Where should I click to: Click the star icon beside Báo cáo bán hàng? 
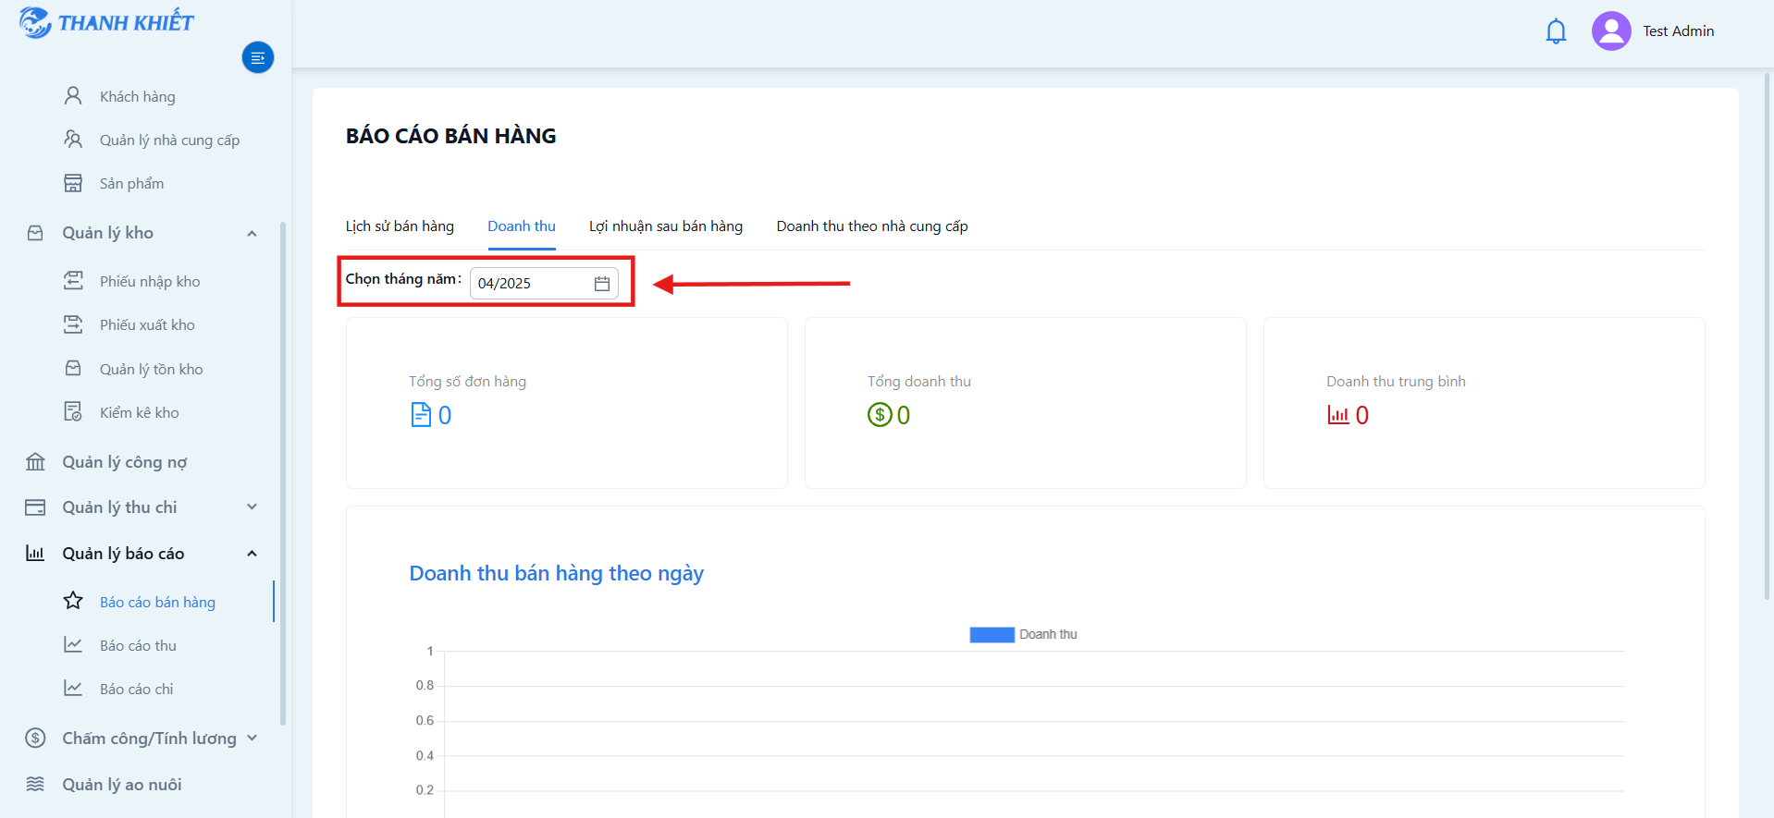coord(73,601)
